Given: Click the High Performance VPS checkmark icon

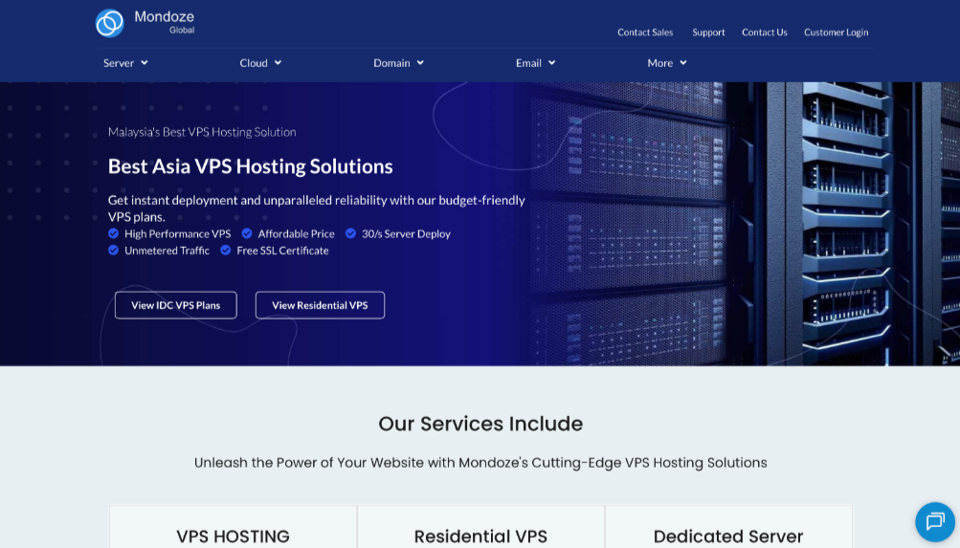Looking at the screenshot, I should (113, 233).
